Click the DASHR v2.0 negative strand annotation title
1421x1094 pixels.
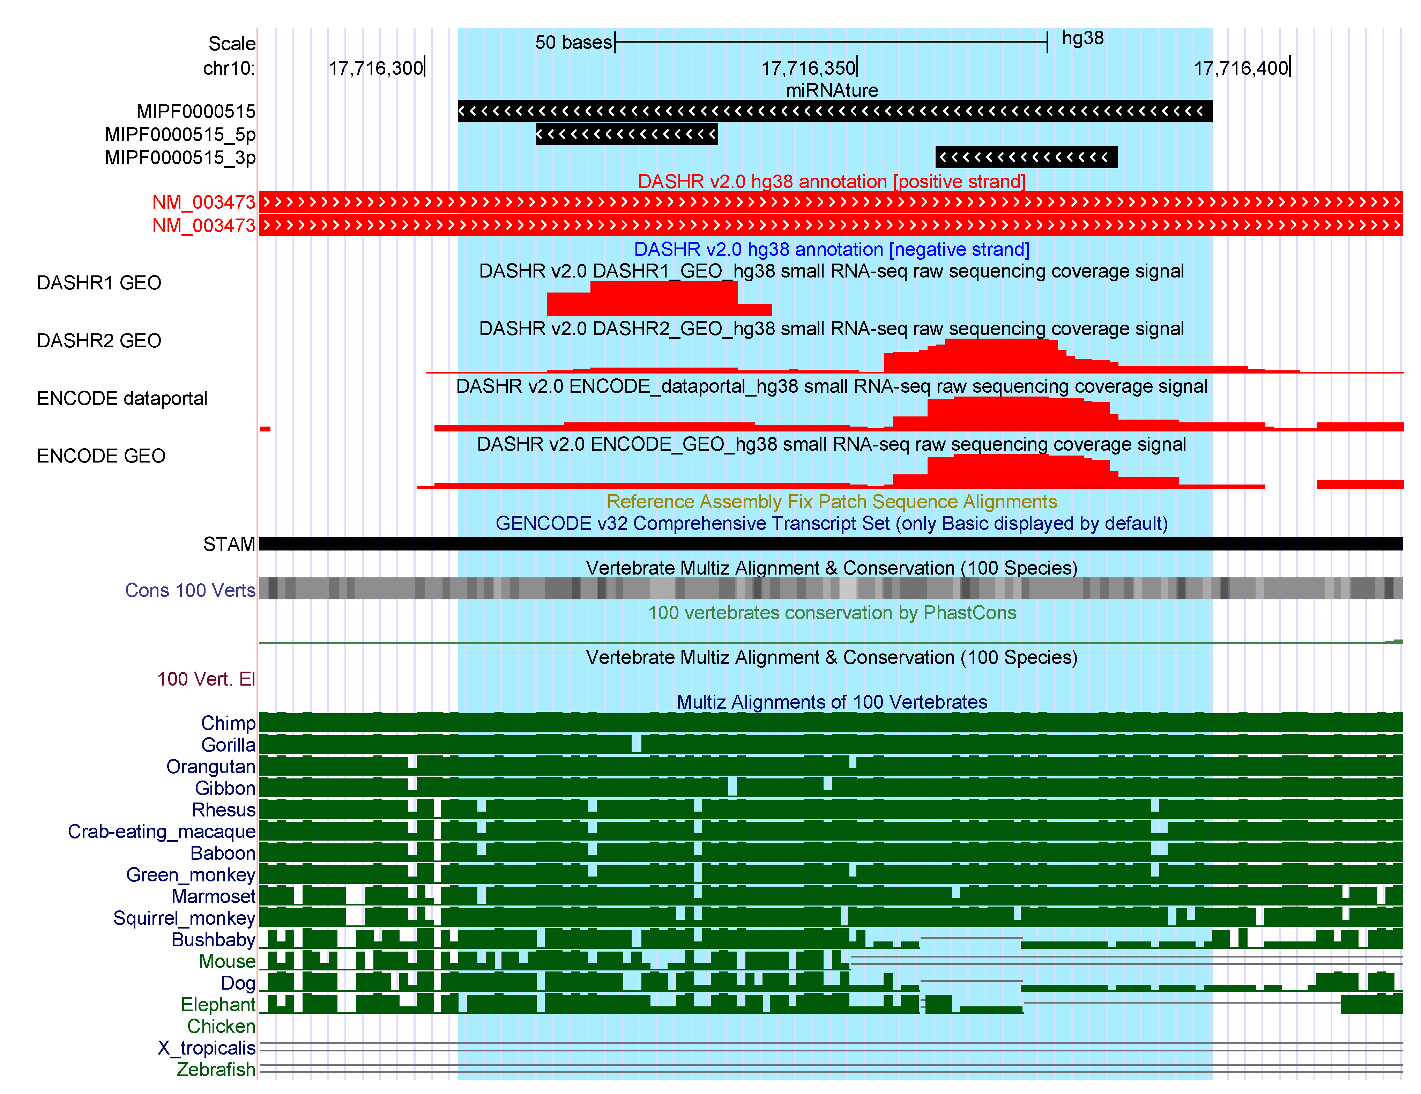click(832, 249)
